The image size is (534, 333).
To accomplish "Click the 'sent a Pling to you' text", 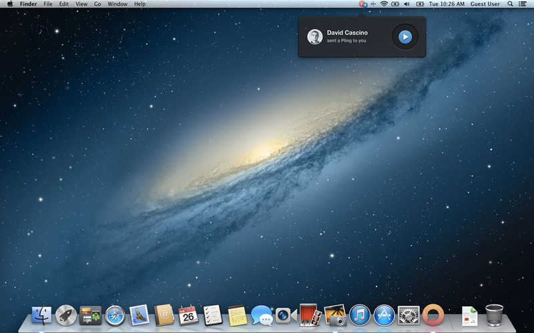I will coord(346,41).
